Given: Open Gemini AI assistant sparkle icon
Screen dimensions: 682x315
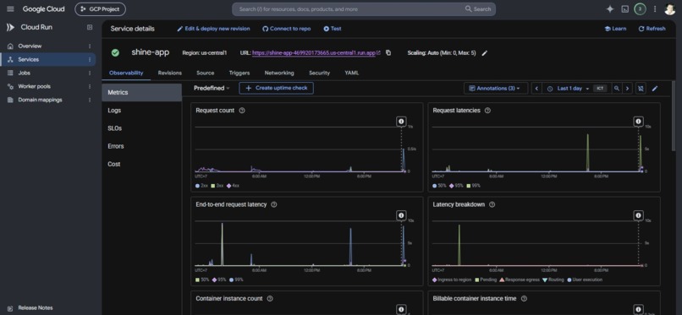Looking at the screenshot, I should coord(610,9).
